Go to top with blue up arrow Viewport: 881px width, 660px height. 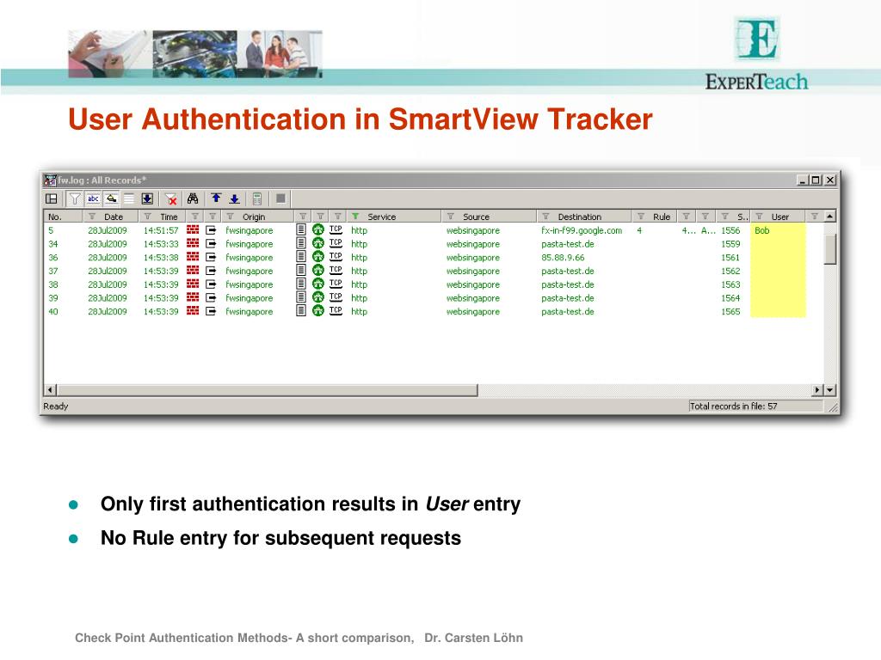click(x=216, y=199)
